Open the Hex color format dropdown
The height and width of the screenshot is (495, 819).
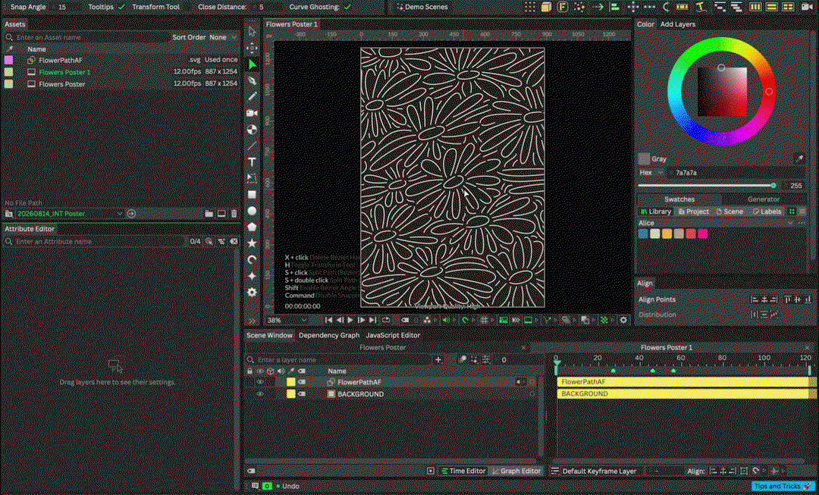(x=651, y=172)
